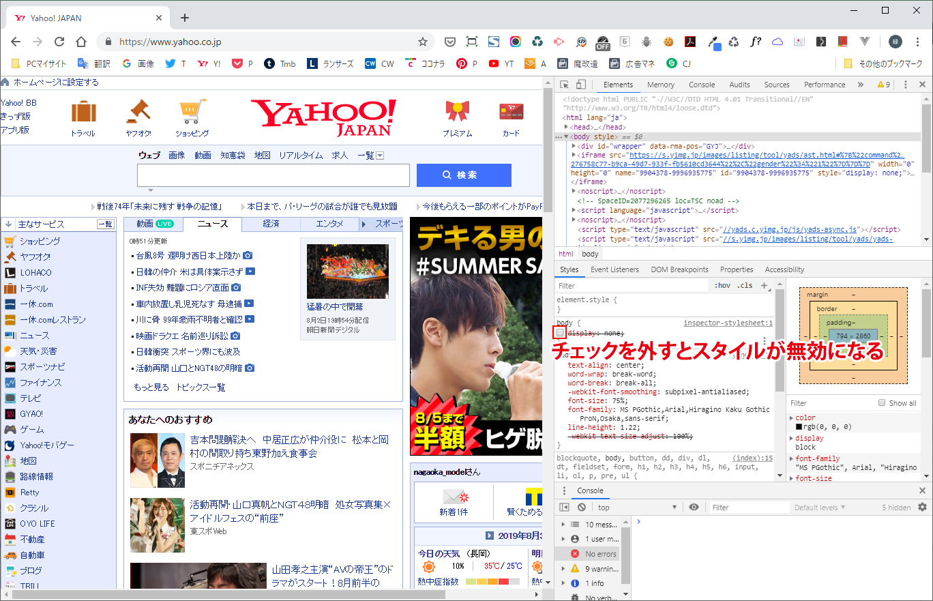
Task: Toggle the device toolbar icon in DevTools
Action: coord(580,85)
